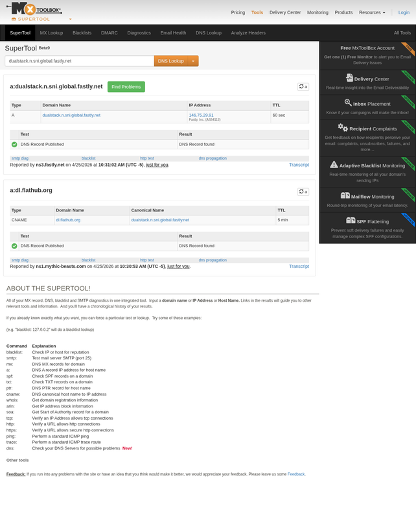Click IP address 146.75.29.91

(x=201, y=115)
